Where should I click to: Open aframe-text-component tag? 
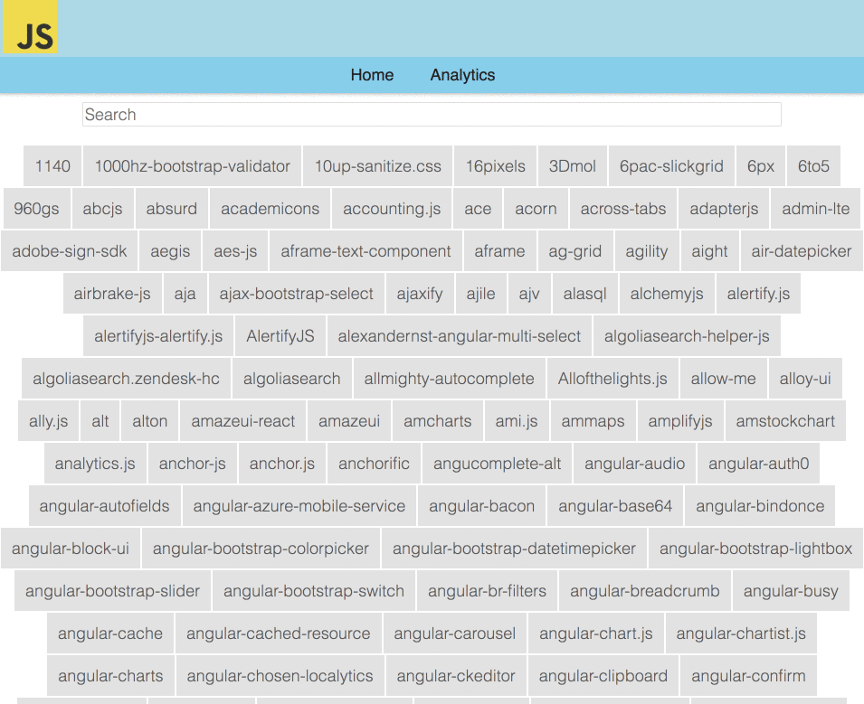pos(366,251)
